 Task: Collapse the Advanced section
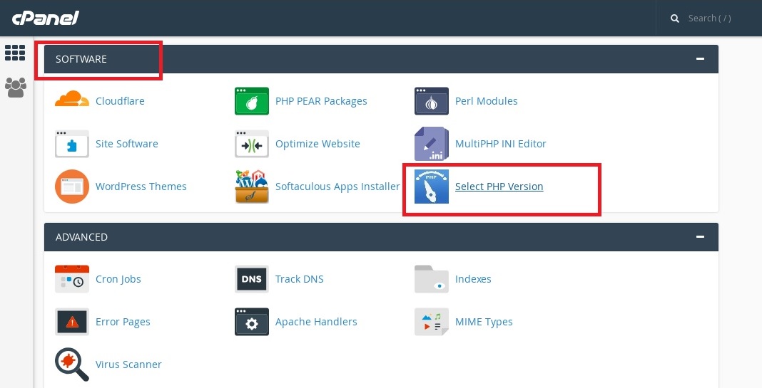[700, 236]
